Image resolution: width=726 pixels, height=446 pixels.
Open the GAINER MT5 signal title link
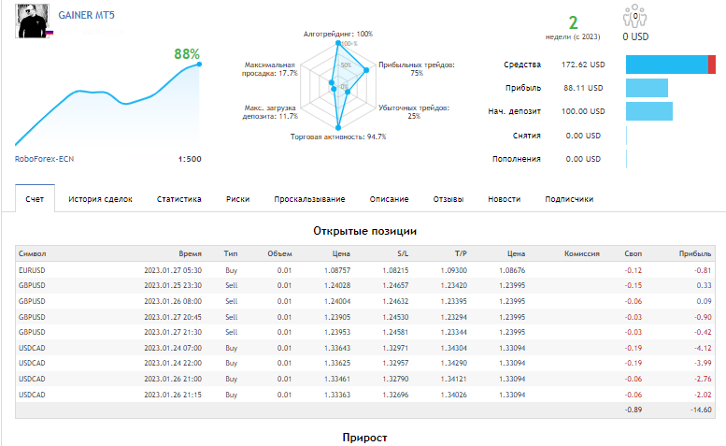coord(86,15)
